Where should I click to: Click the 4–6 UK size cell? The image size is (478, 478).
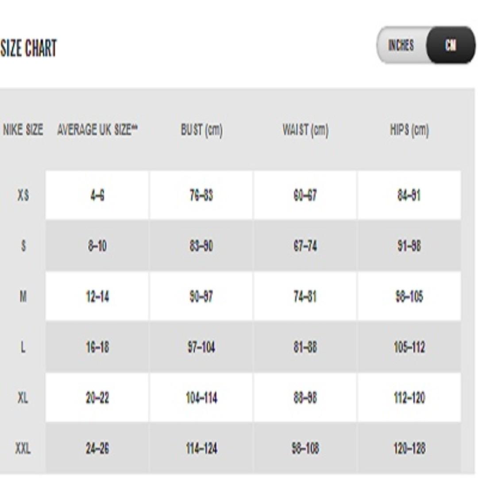tap(97, 195)
